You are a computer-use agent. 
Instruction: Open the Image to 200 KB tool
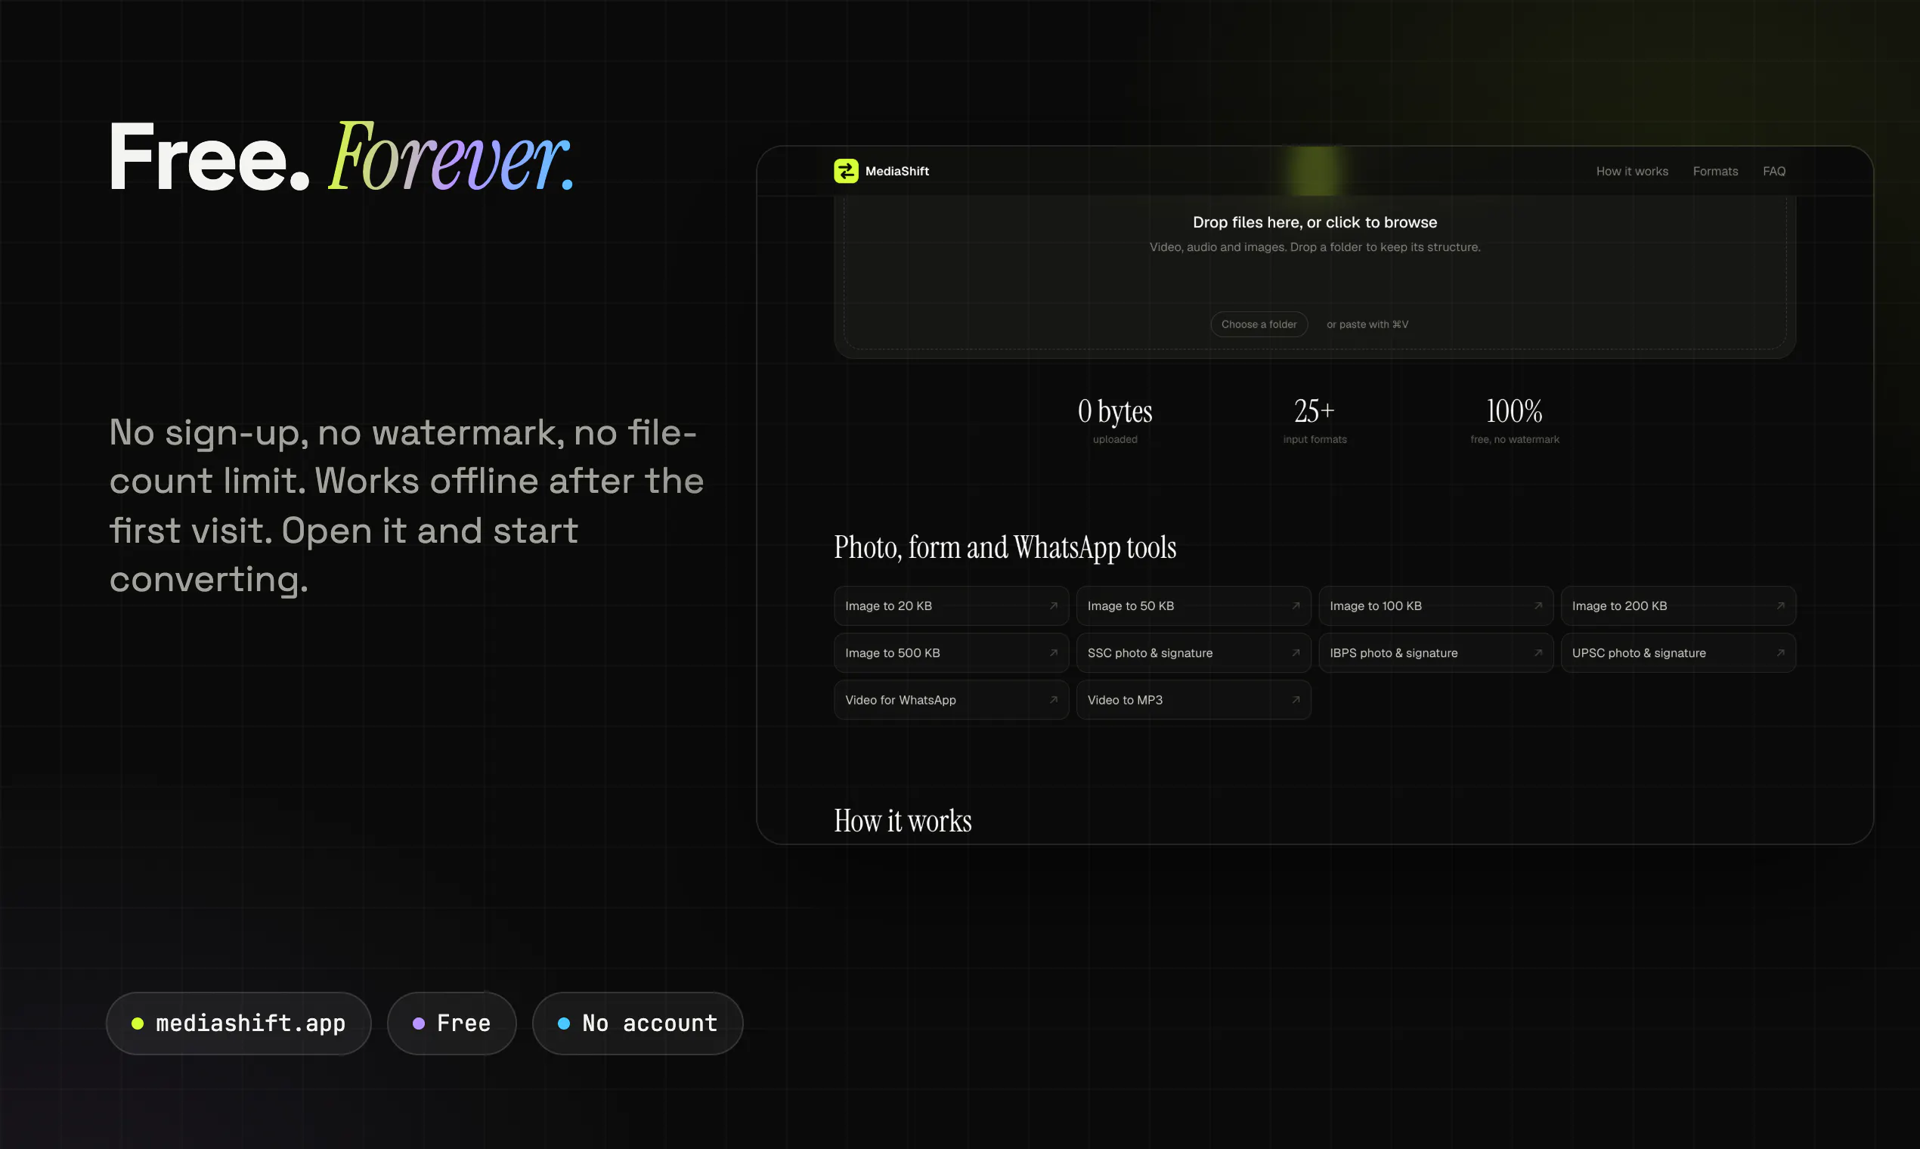click(1677, 606)
